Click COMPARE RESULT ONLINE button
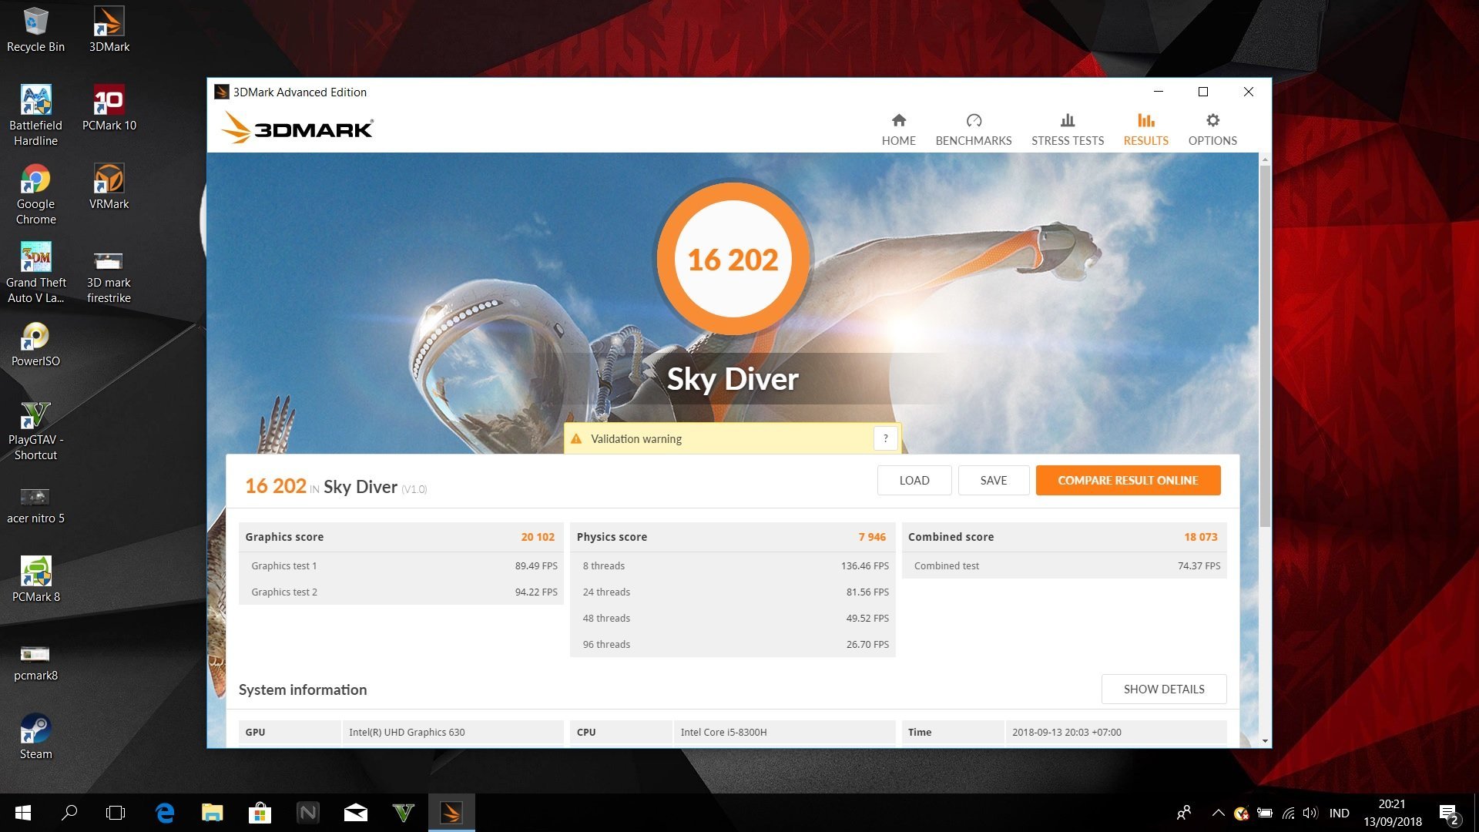Viewport: 1479px width, 832px height. tap(1128, 479)
